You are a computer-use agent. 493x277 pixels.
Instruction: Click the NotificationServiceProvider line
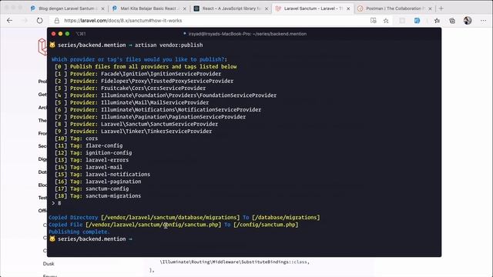pos(158,109)
